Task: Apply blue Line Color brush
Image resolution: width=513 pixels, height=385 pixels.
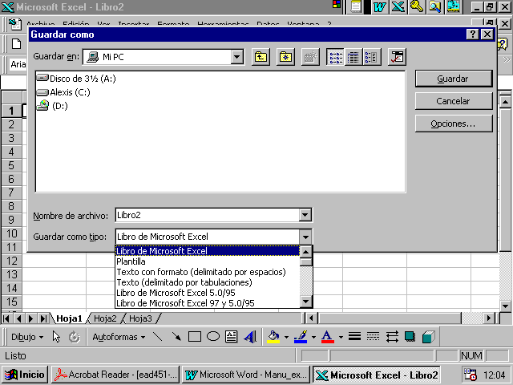Action: [x=301, y=337]
